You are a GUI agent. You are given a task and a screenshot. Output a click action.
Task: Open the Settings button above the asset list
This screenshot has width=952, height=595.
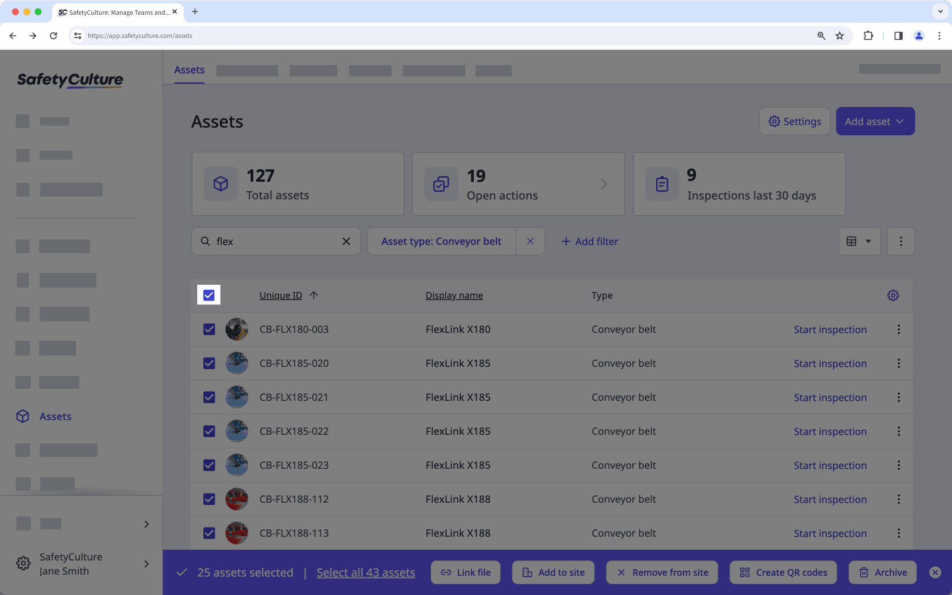point(794,121)
